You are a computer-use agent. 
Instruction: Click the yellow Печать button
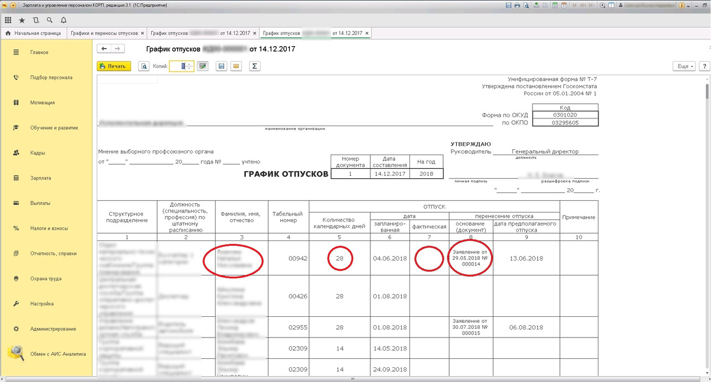(x=114, y=66)
